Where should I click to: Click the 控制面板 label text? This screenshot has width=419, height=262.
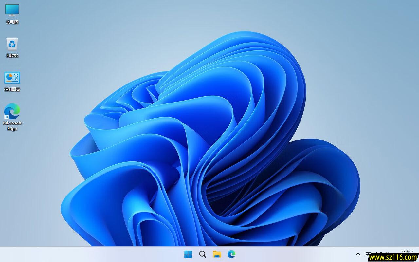point(12,89)
